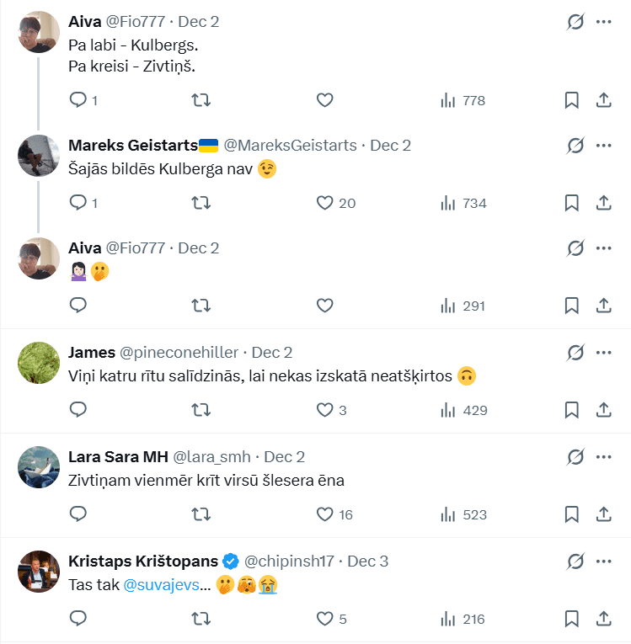The image size is (631, 644).
Task: Reply to Aiva's Kulbergs tweet
Action: [x=78, y=100]
